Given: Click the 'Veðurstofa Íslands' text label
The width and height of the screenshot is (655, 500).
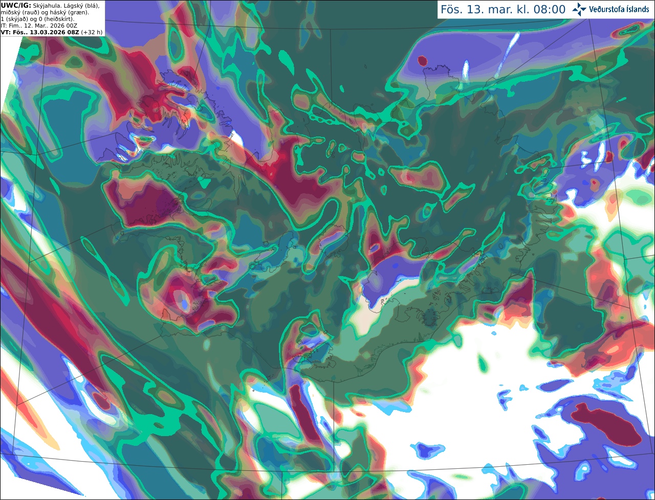Looking at the screenshot, I should (x=619, y=9).
